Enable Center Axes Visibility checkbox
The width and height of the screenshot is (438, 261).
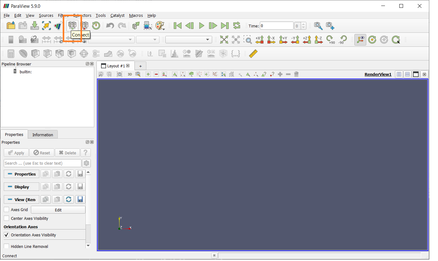click(6, 218)
